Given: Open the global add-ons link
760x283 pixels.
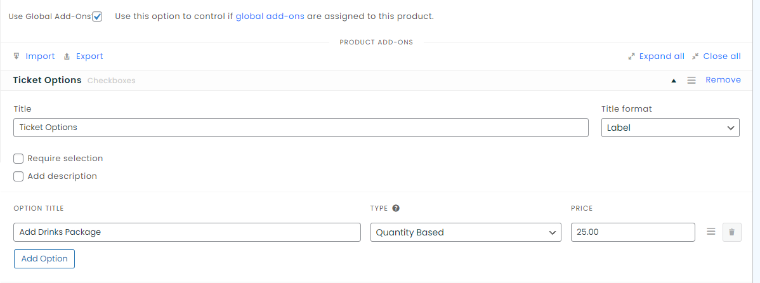Looking at the screenshot, I should [x=270, y=16].
